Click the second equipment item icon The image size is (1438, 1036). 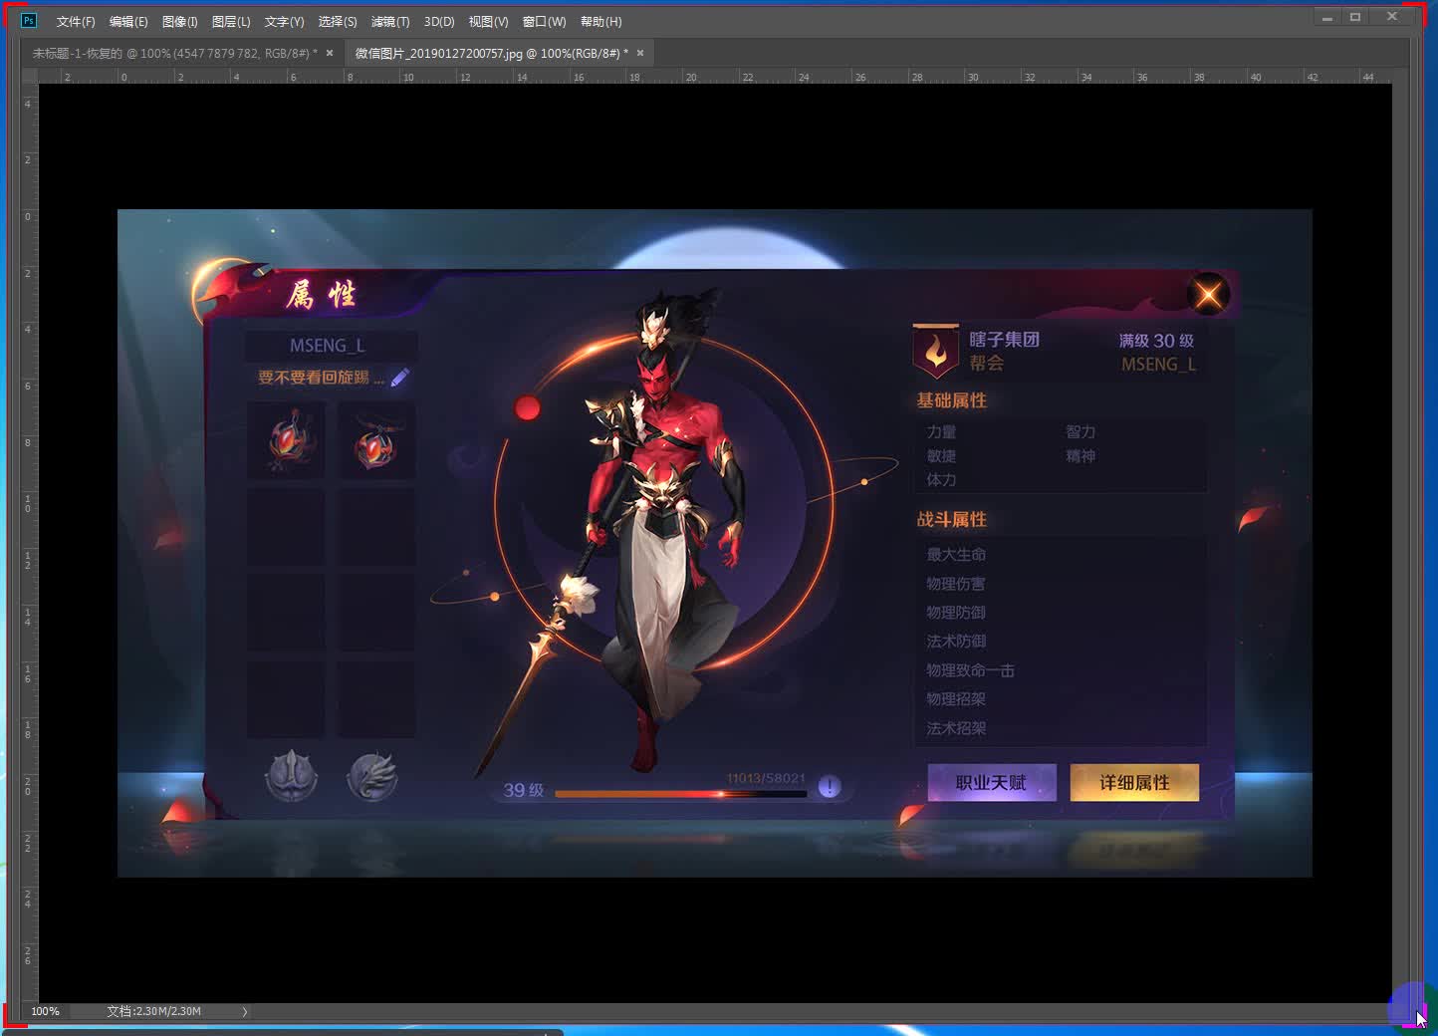click(376, 439)
